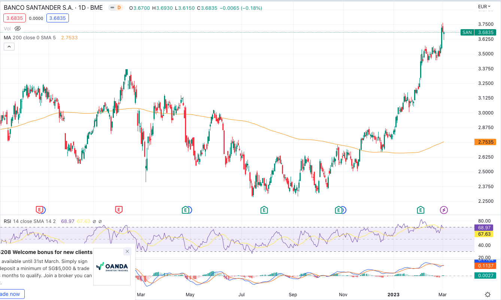The image size is (501, 300).
Task: Show the hidden Vol indicator via eye icon
Action: coord(18,28)
